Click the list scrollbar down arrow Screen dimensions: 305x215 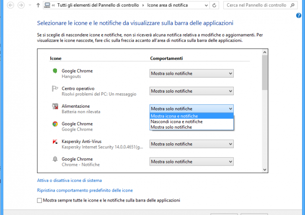click(x=264, y=170)
